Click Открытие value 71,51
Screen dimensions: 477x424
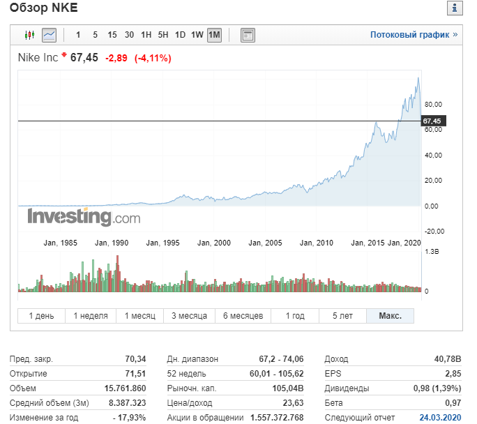[135, 374]
